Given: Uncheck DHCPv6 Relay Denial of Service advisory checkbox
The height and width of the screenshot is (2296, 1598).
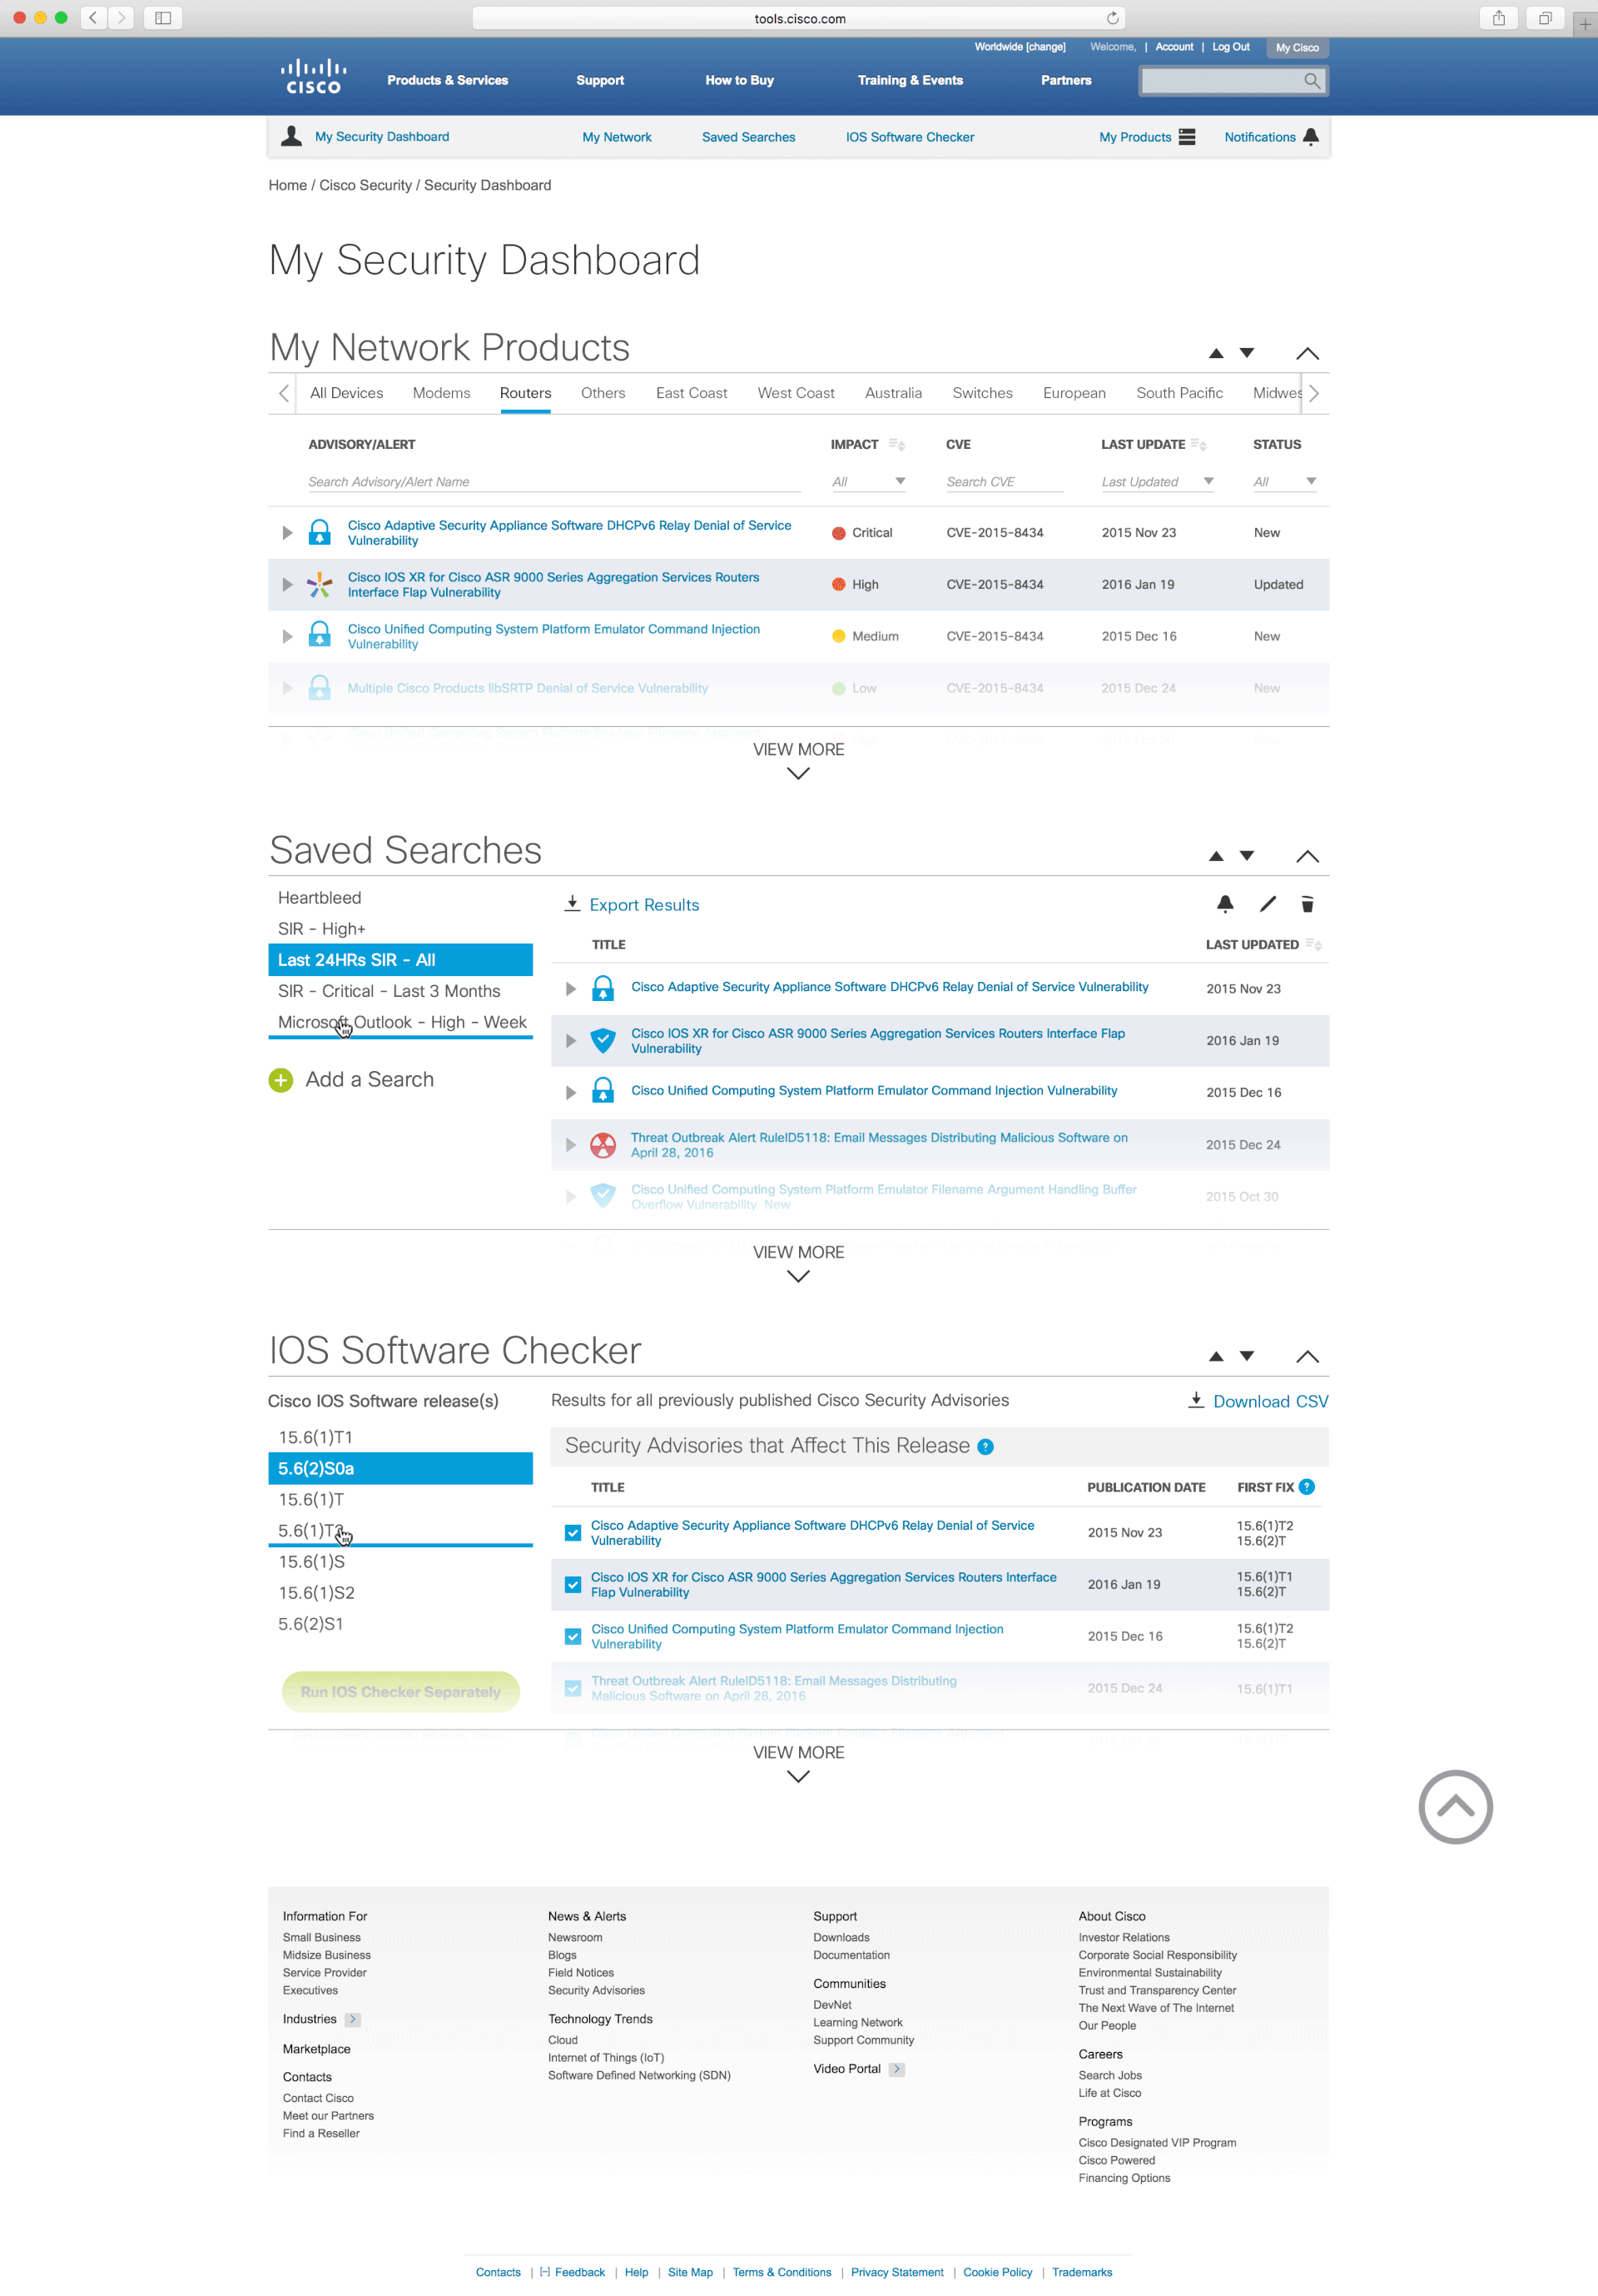Looking at the screenshot, I should [573, 1533].
